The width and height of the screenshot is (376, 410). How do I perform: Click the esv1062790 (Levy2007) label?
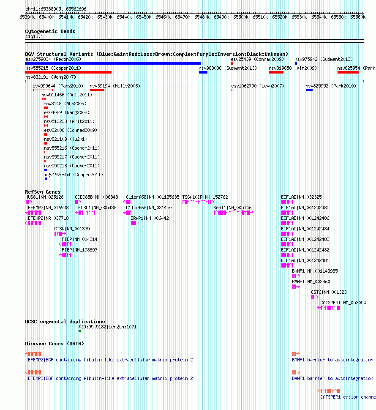[258, 86]
